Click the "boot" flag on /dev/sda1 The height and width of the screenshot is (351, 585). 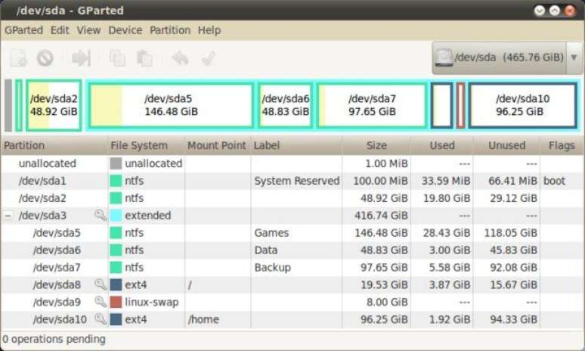pos(554,181)
